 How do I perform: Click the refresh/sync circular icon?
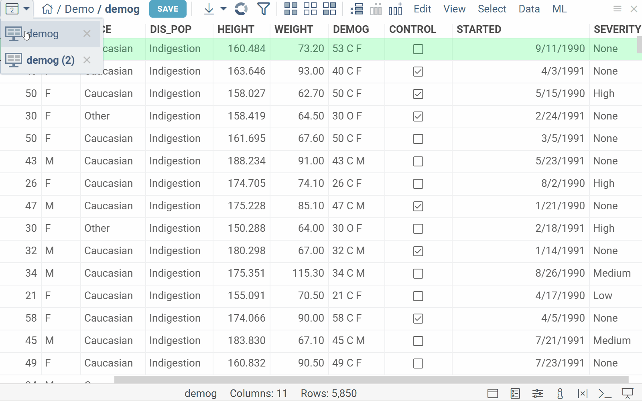[241, 9]
